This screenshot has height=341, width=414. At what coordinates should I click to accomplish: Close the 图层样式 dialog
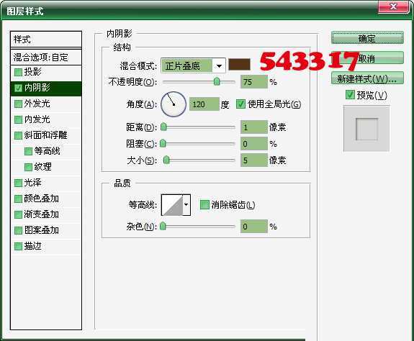tap(394, 6)
